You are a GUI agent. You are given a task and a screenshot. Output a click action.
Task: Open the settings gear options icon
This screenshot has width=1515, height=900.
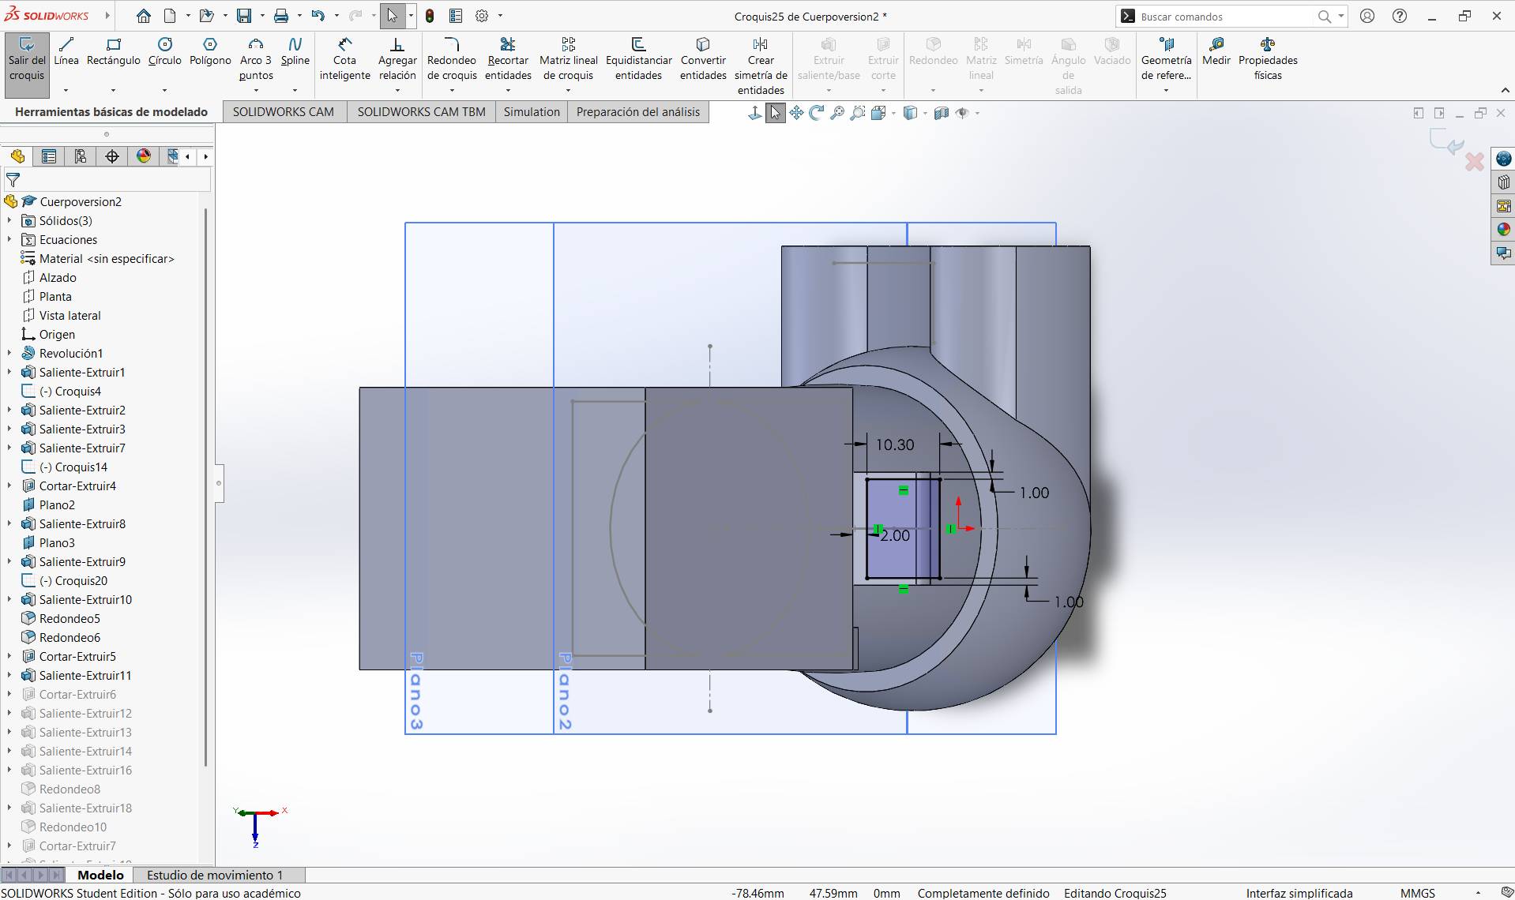point(482,16)
